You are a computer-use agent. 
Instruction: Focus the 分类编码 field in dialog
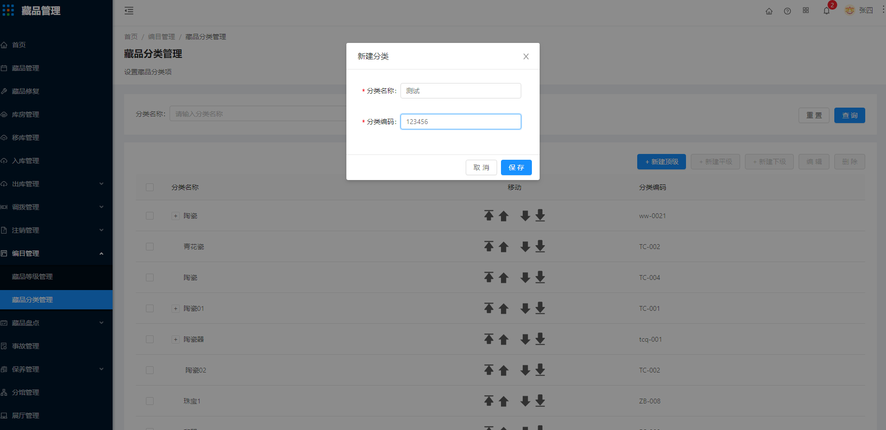[x=461, y=122]
